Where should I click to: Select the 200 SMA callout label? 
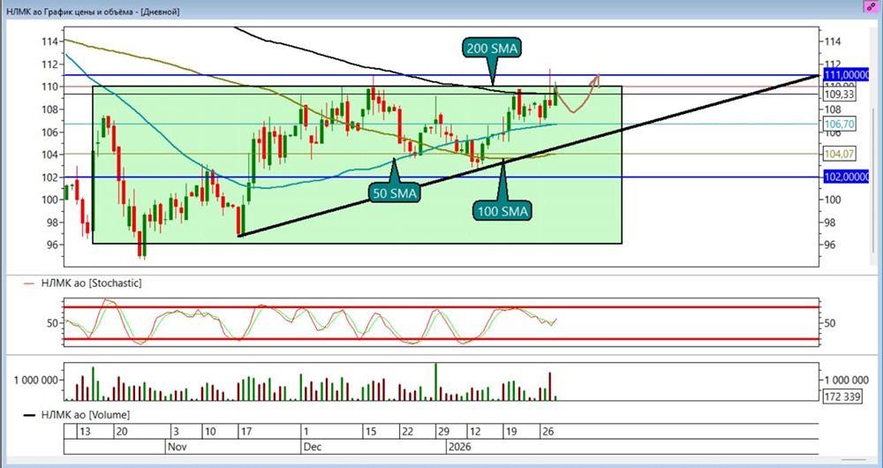[x=492, y=49]
